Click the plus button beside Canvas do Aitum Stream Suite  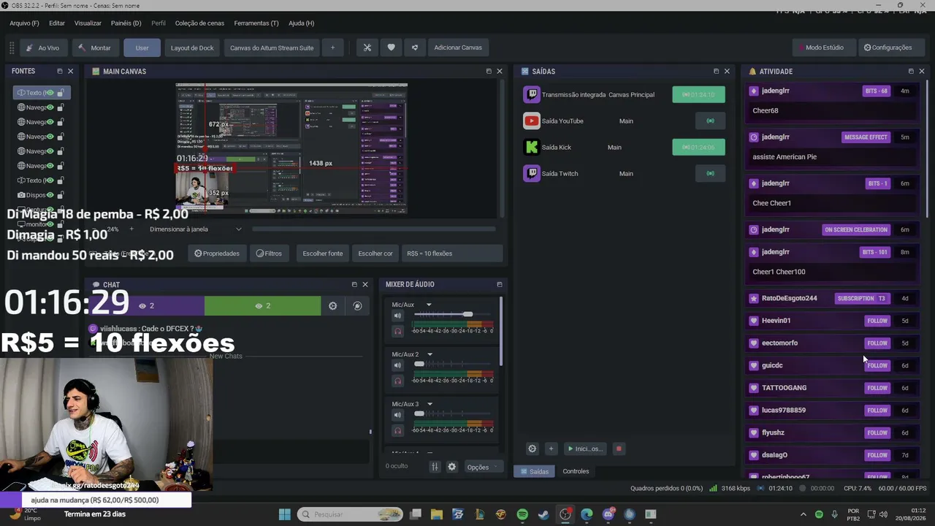[x=332, y=47]
